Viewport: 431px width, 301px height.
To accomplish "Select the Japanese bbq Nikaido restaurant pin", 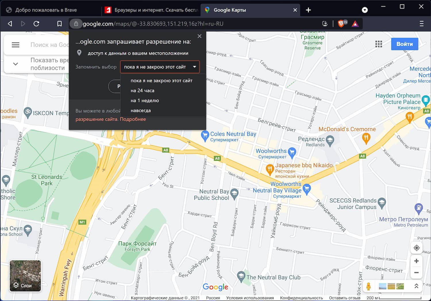I will point(270,169).
